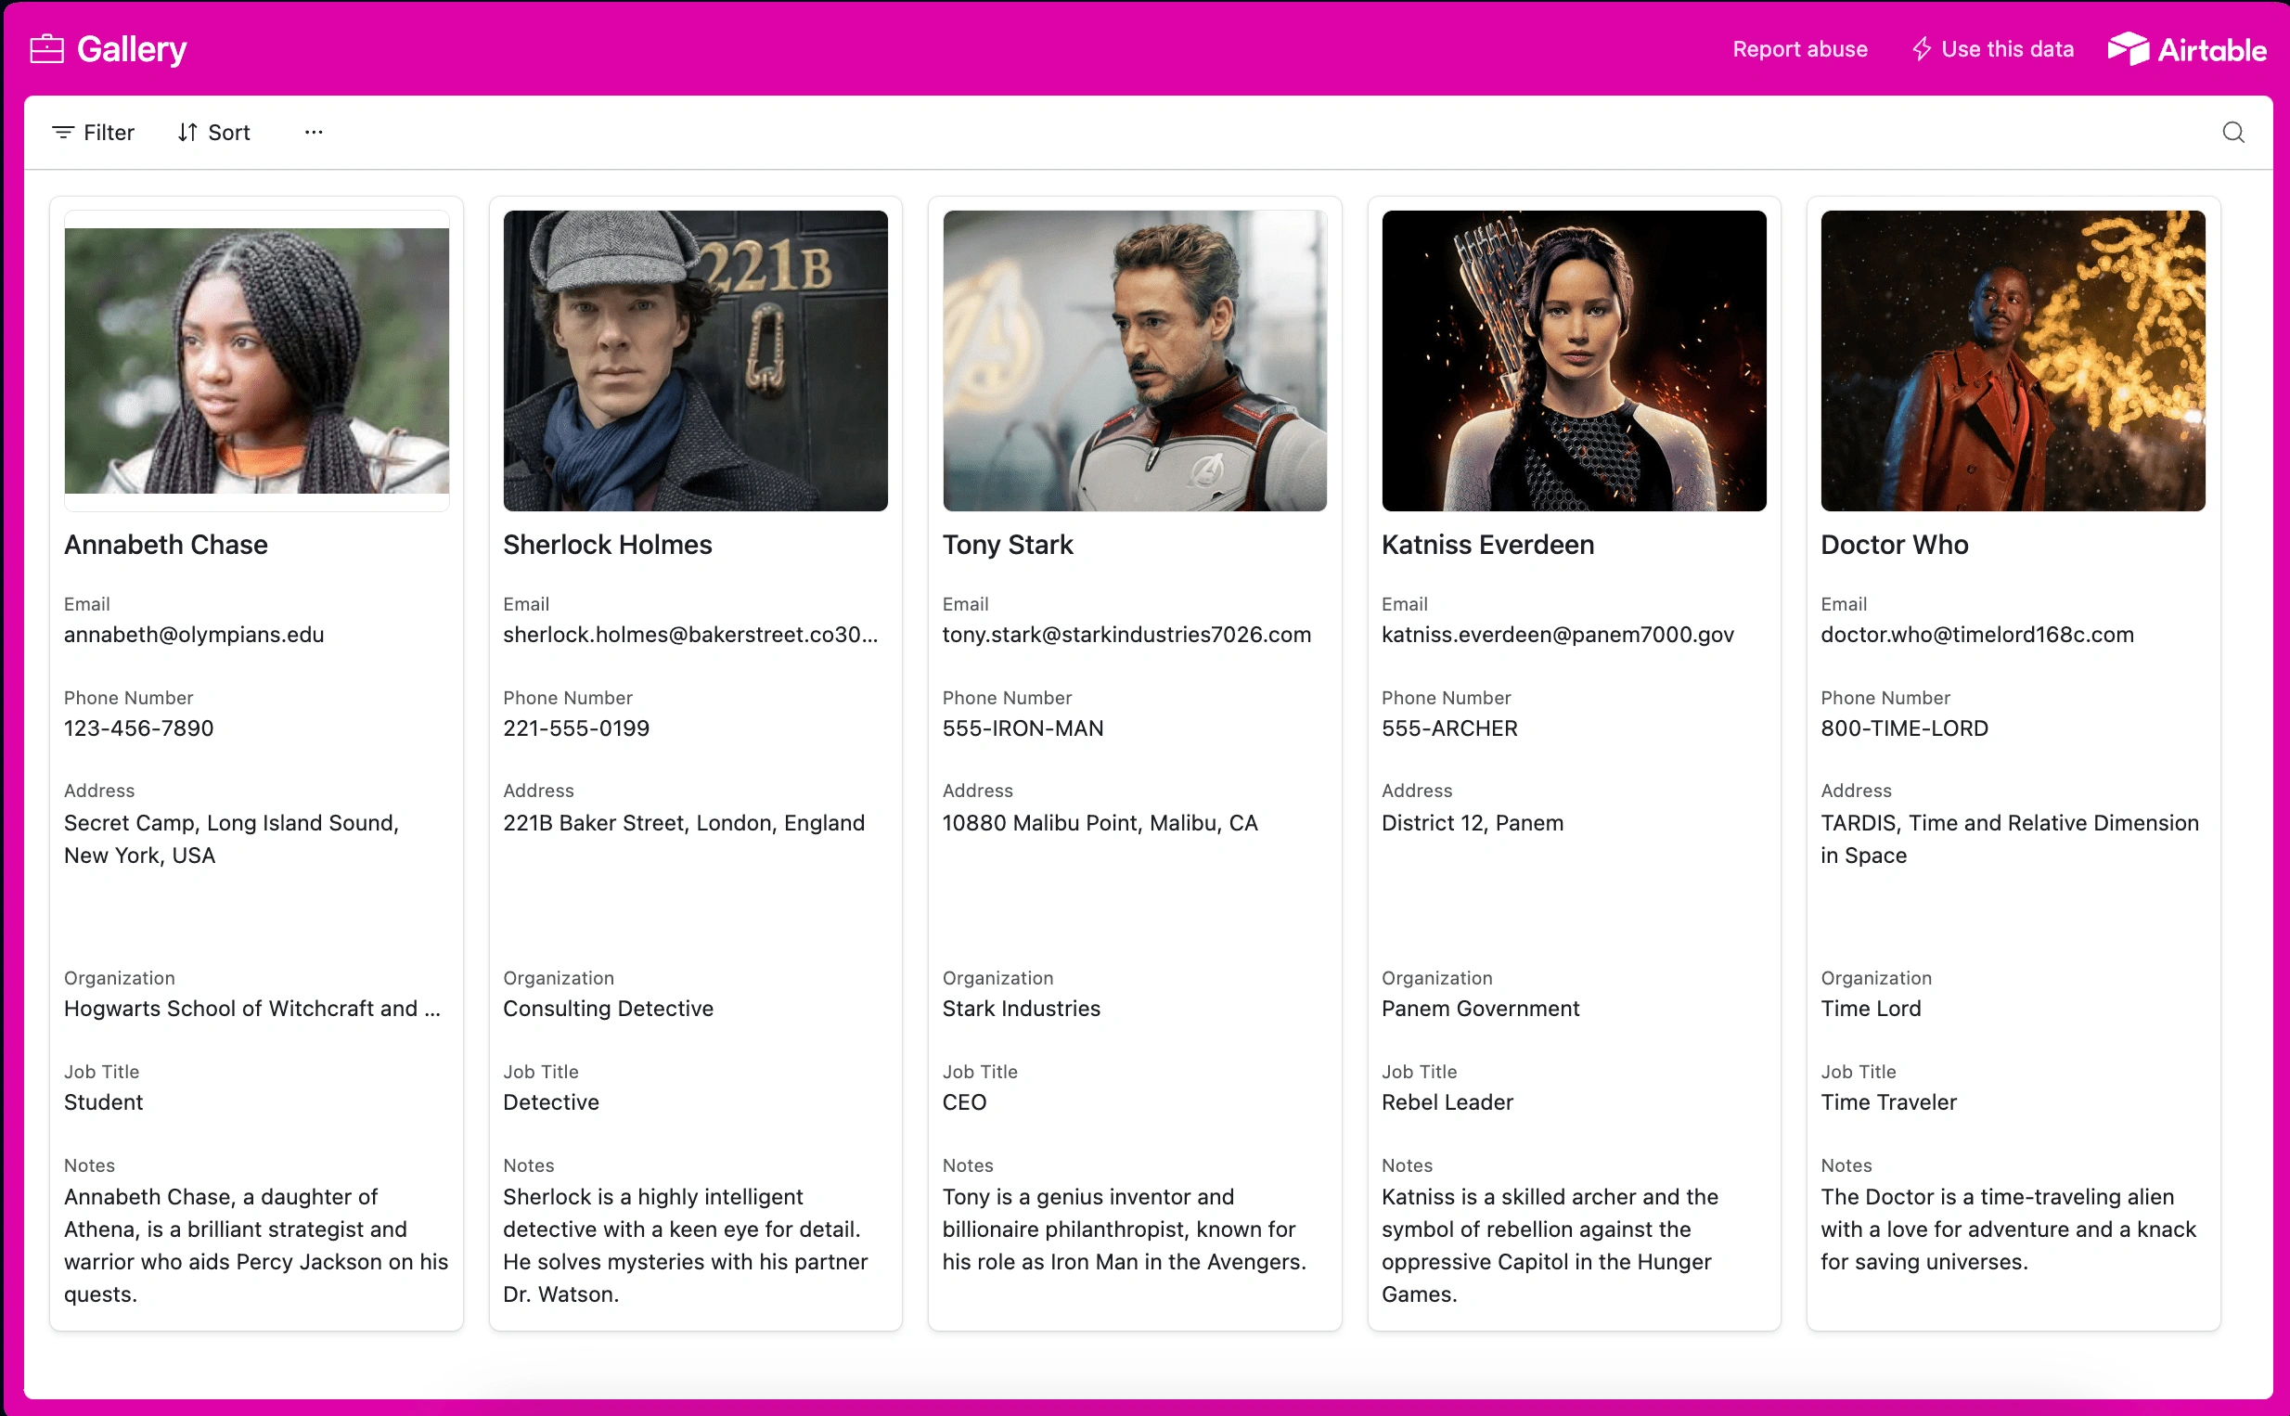Image resolution: width=2290 pixels, height=1416 pixels.
Task: Click phone number 555-IRON-MAN
Action: point(1023,727)
